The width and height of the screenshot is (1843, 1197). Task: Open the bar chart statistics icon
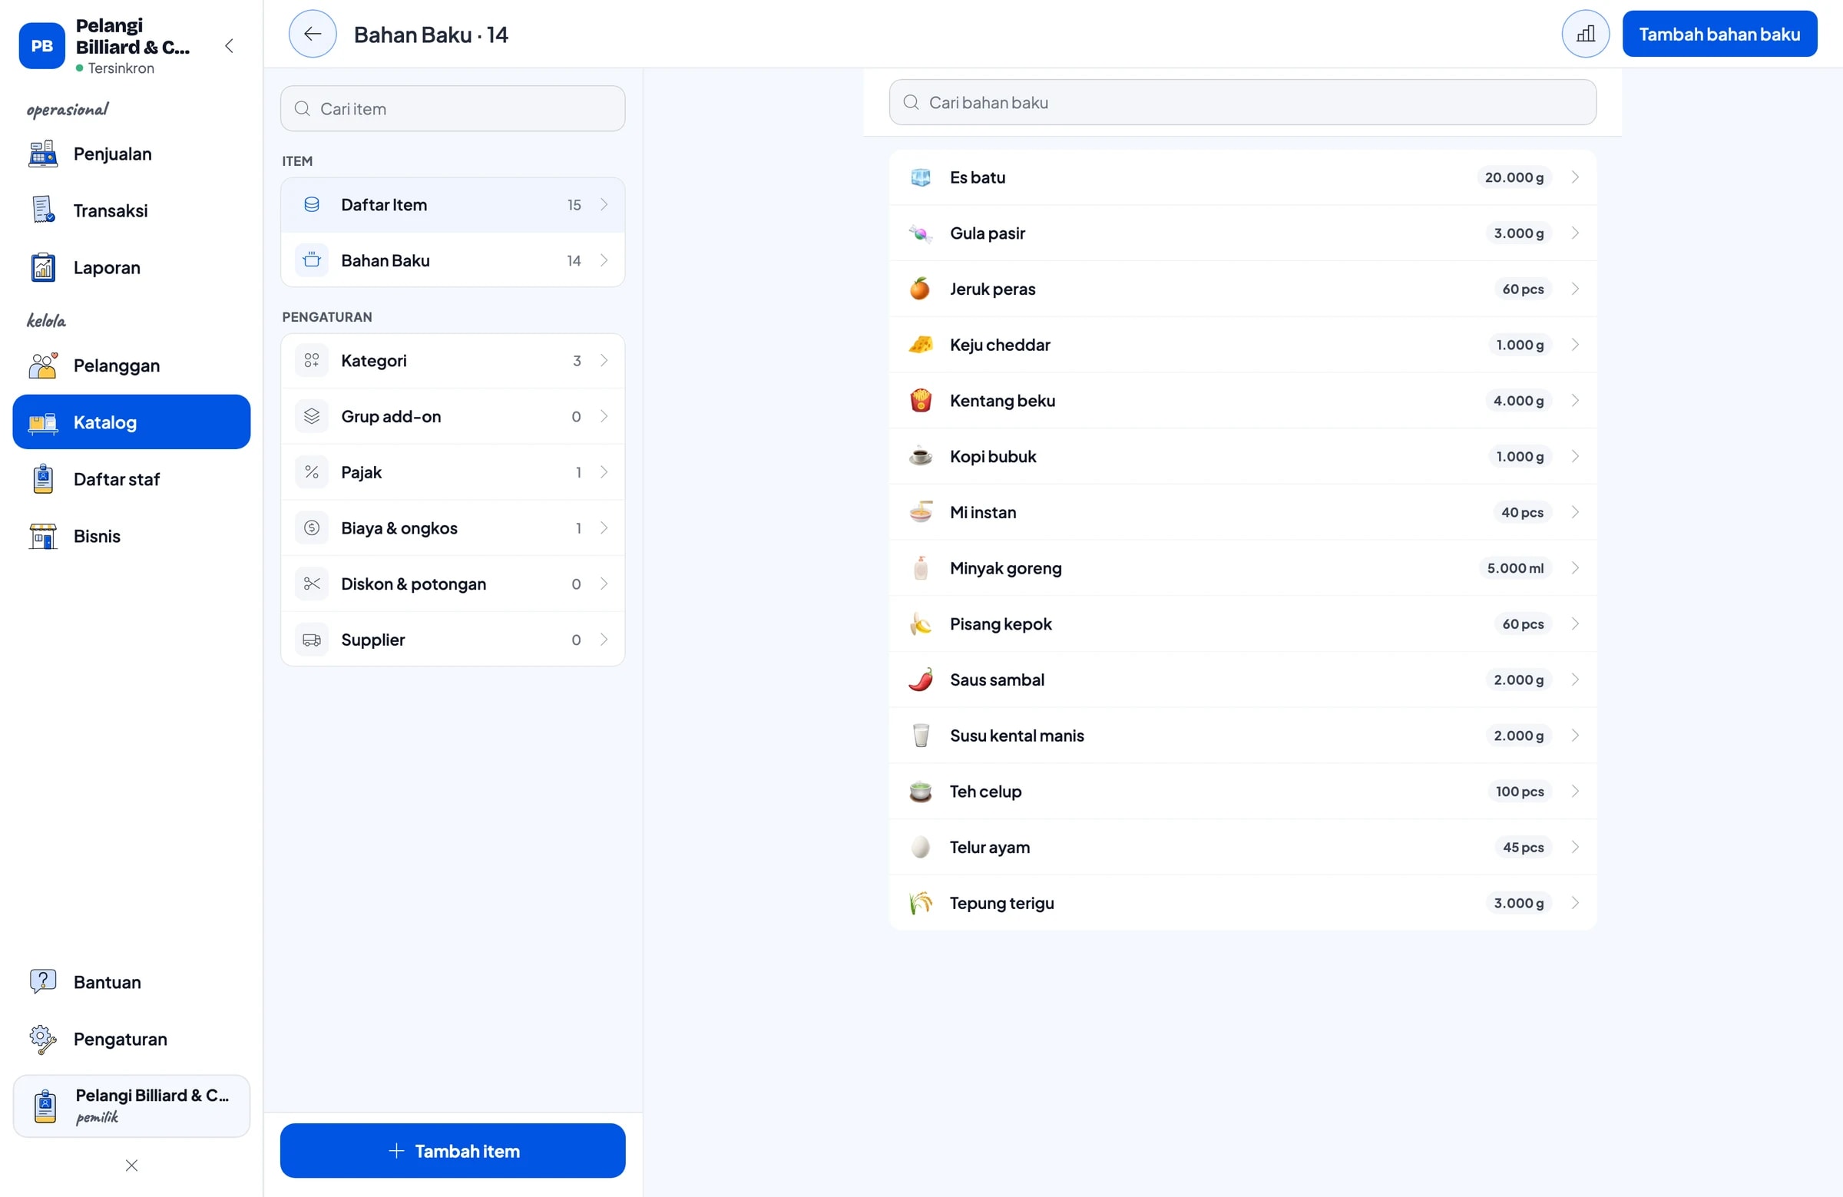point(1585,34)
